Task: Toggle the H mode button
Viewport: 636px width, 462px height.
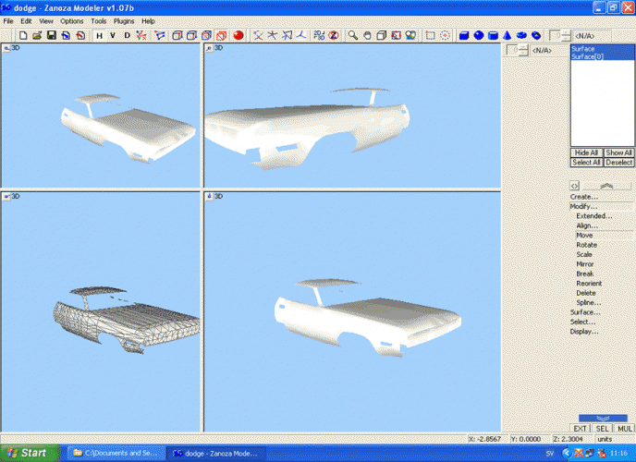Action: [x=99, y=35]
